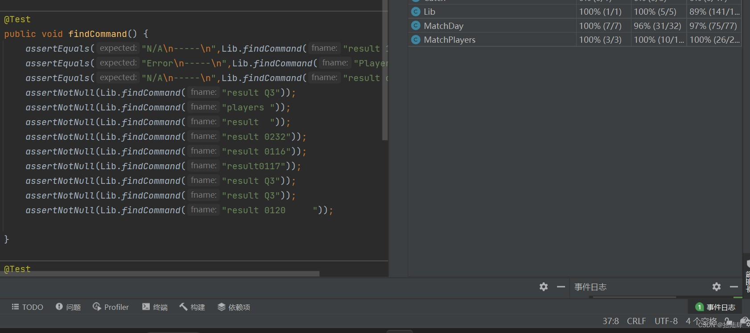Click the MatchPlayers class icon in coverage table
Image resolution: width=750 pixels, height=333 pixels.
pos(416,40)
